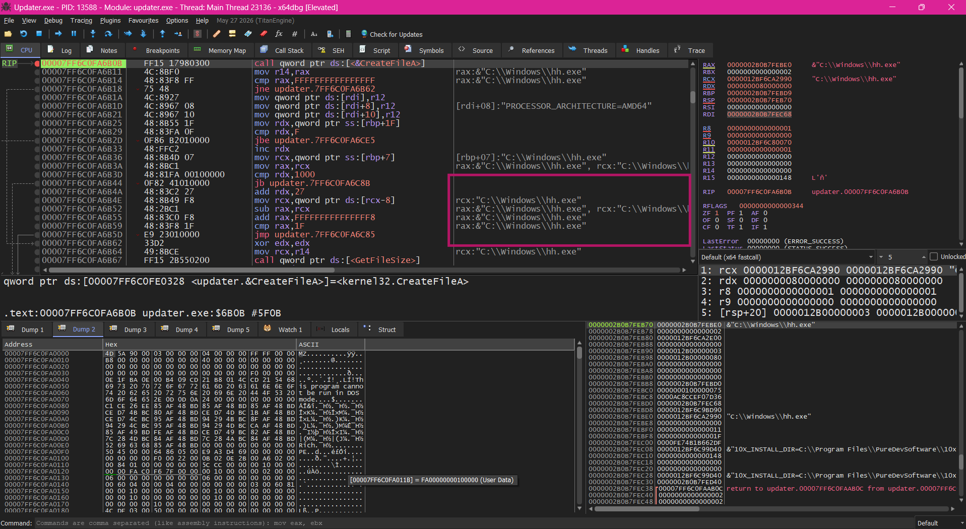This screenshot has width=966, height=529.
Task: Toggle breakpoint bullet at 00007FF6C0FA6B62
Action: tap(37, 243)
